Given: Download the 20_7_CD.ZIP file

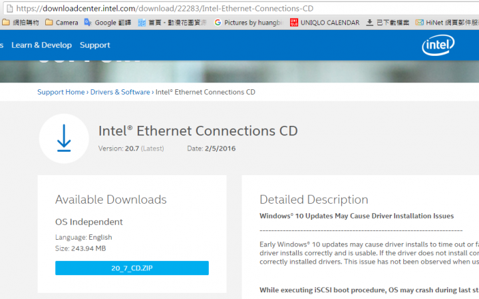Looking at the screenshot, I should [x=132, y=268].
